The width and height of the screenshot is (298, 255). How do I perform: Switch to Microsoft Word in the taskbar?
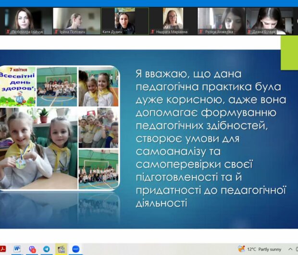pos(17,249)
